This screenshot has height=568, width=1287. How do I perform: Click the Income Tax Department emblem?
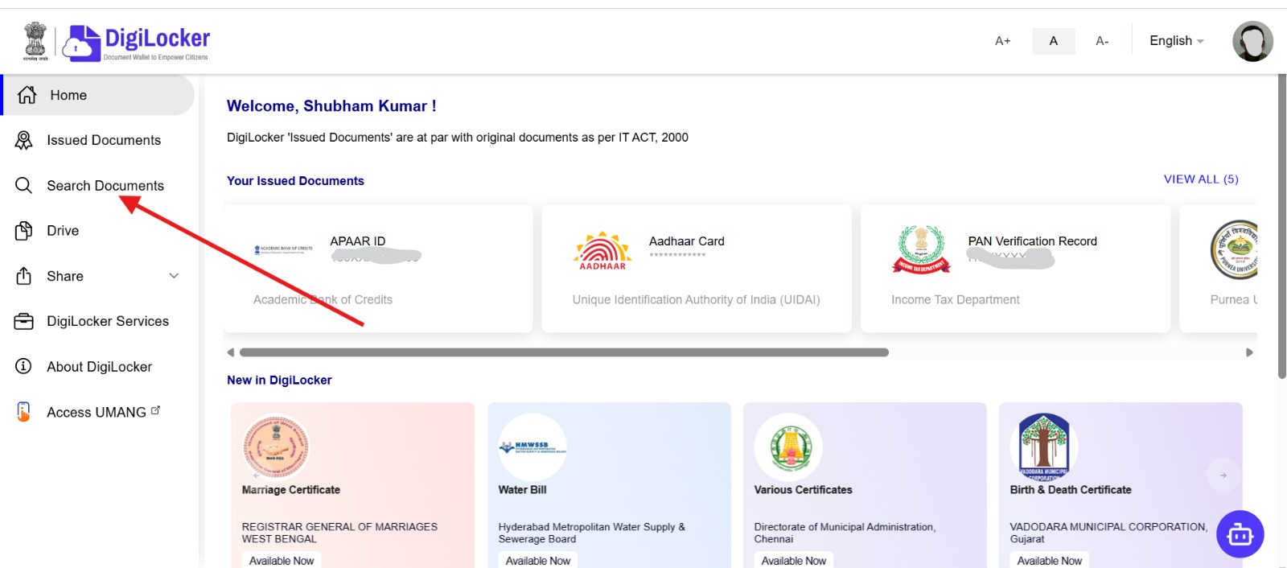pyautogui.click(x=921, y=249)
